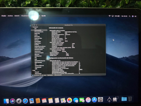Select Controlador in the sidebar
Screen dimensions: 141x106
38,42
